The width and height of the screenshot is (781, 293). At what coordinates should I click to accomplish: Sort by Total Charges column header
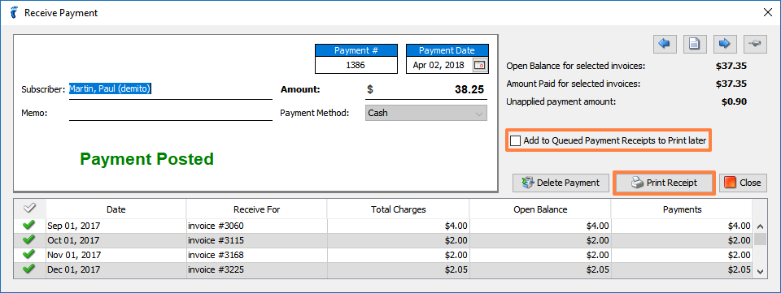(x=399, y=209)
